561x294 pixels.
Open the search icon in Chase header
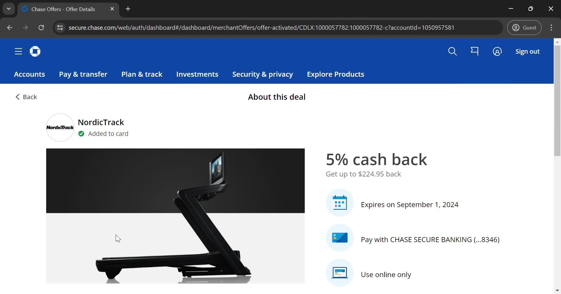[x=452, y=51]
